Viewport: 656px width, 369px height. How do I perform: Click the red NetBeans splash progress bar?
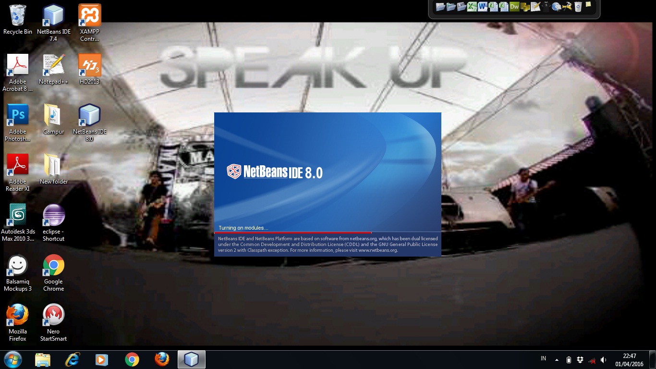coord(292,233)
